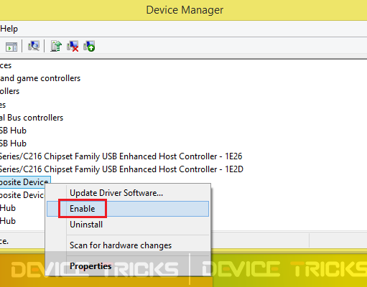Click the action pane toolbar icon
367x287 pixels.
coord(11,47)
